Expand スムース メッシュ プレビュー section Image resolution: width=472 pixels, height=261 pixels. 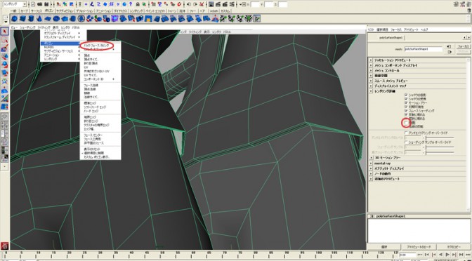click(371, 81)
